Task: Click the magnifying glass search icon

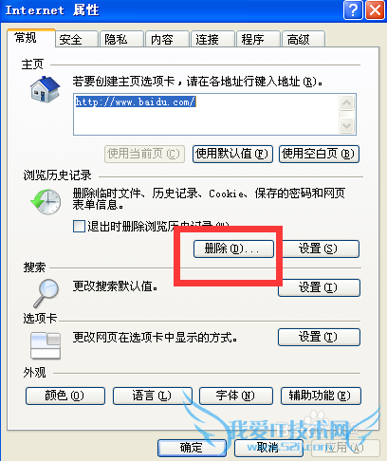Action: [46, 293]
